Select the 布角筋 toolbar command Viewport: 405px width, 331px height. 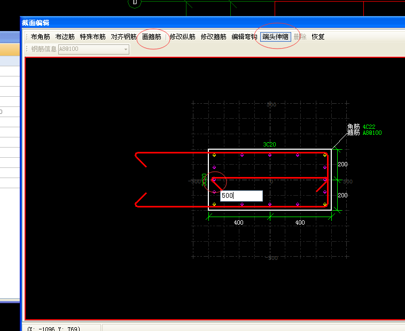coord(40,37)
